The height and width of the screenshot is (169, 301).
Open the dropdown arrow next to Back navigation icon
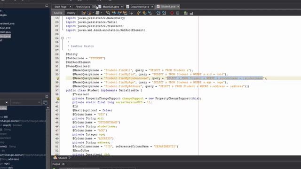93,13
